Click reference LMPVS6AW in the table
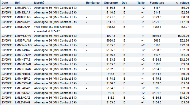The height and width of the screenshot is (105, 190). tap(23, 36)
